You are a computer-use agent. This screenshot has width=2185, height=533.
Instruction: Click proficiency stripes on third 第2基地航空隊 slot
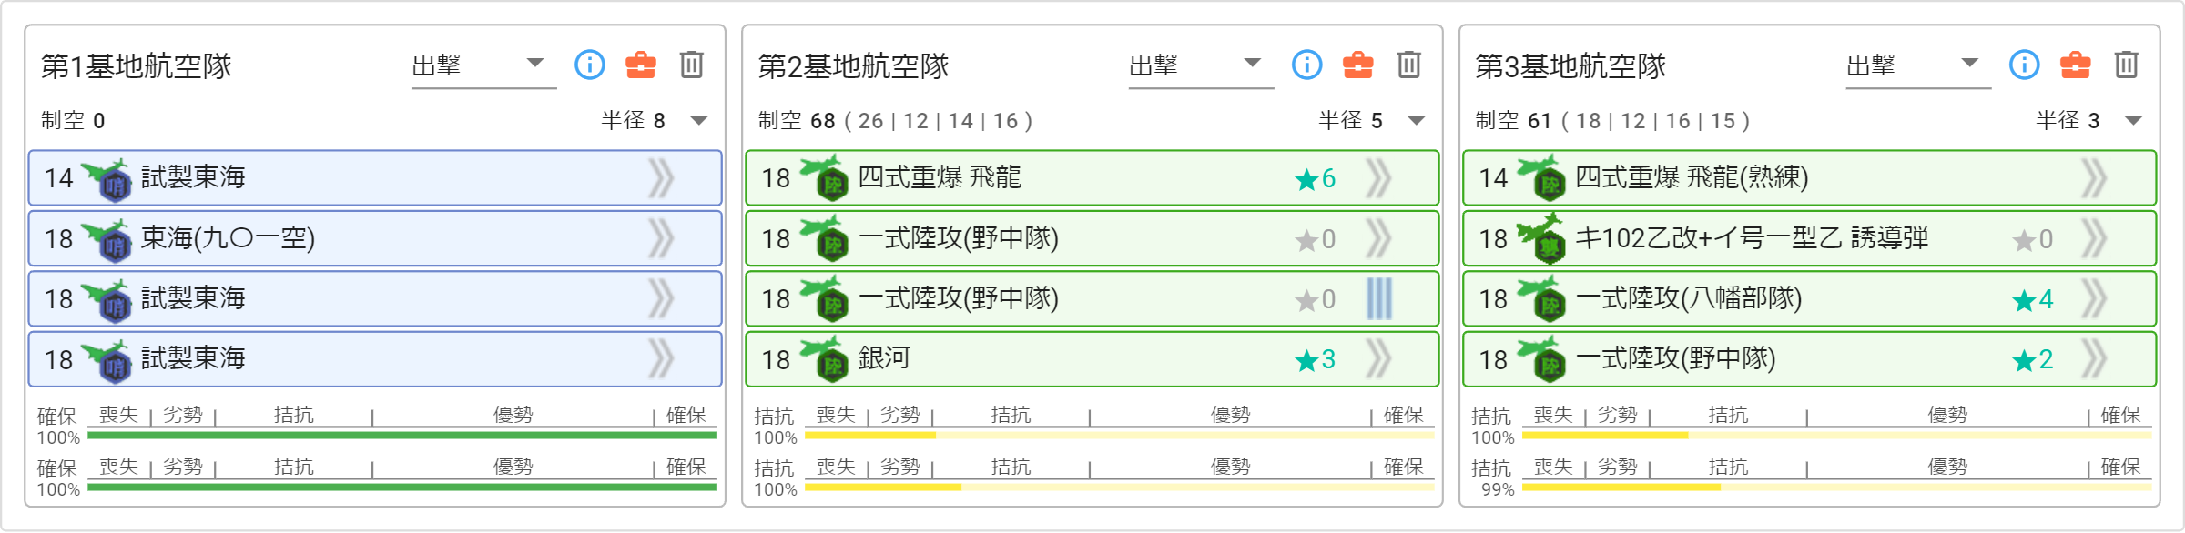[1379, 298]
